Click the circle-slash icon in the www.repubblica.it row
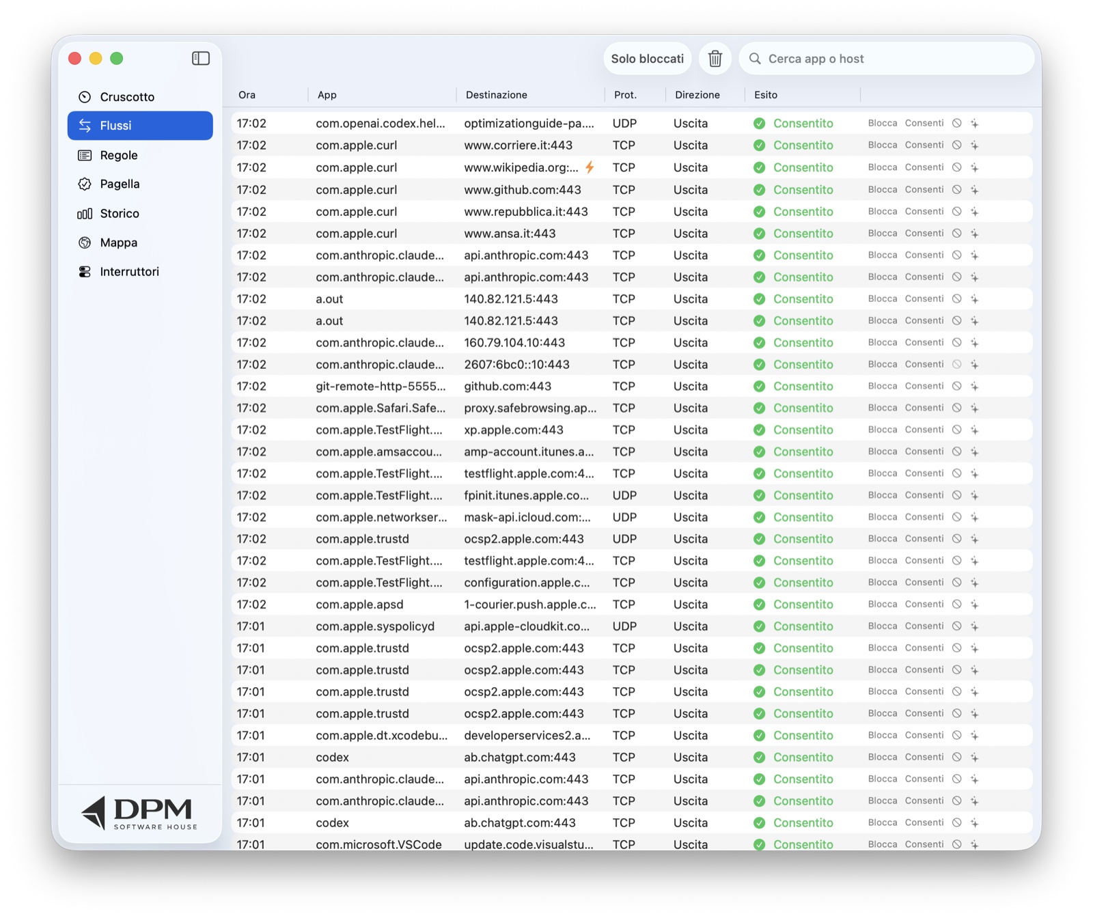Viewport: 1093px width, 918px height. 957,212
